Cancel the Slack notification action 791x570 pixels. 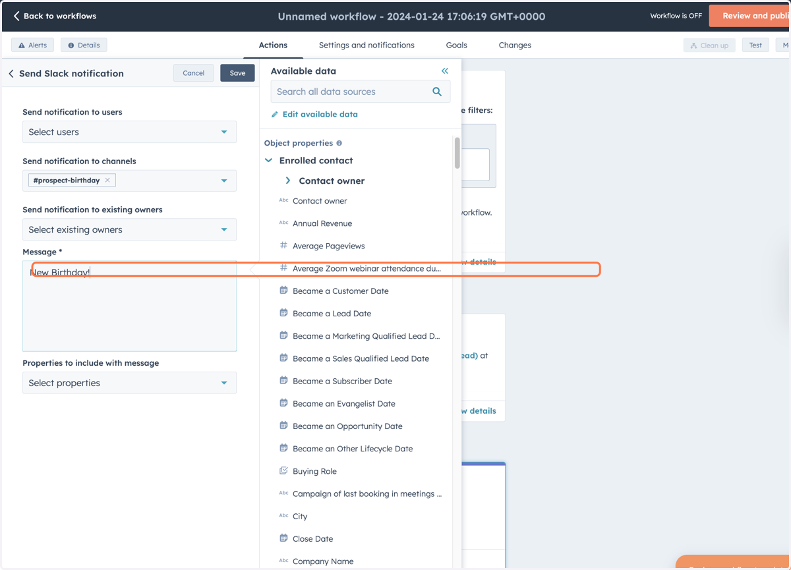point(193,73)
